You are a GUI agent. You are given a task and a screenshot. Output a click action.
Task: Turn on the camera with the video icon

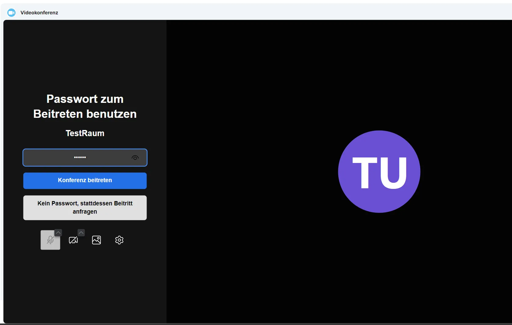(x=73, y=240)
